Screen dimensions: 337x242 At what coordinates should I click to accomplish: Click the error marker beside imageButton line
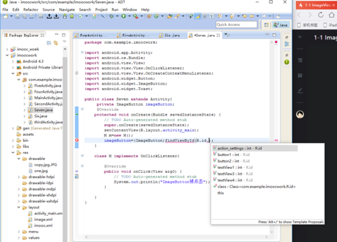(x=77, y=140)
